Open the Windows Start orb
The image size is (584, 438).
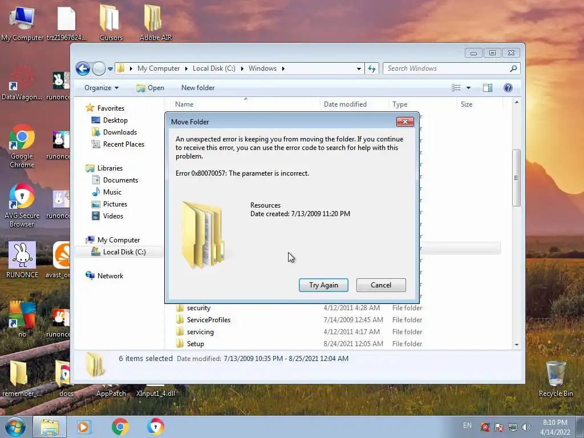pos(15,427)
